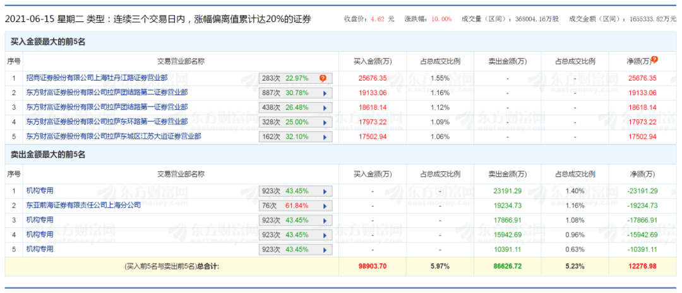Click the help icon next to 净额(万) header
The image size is (682, 293).
655,60
